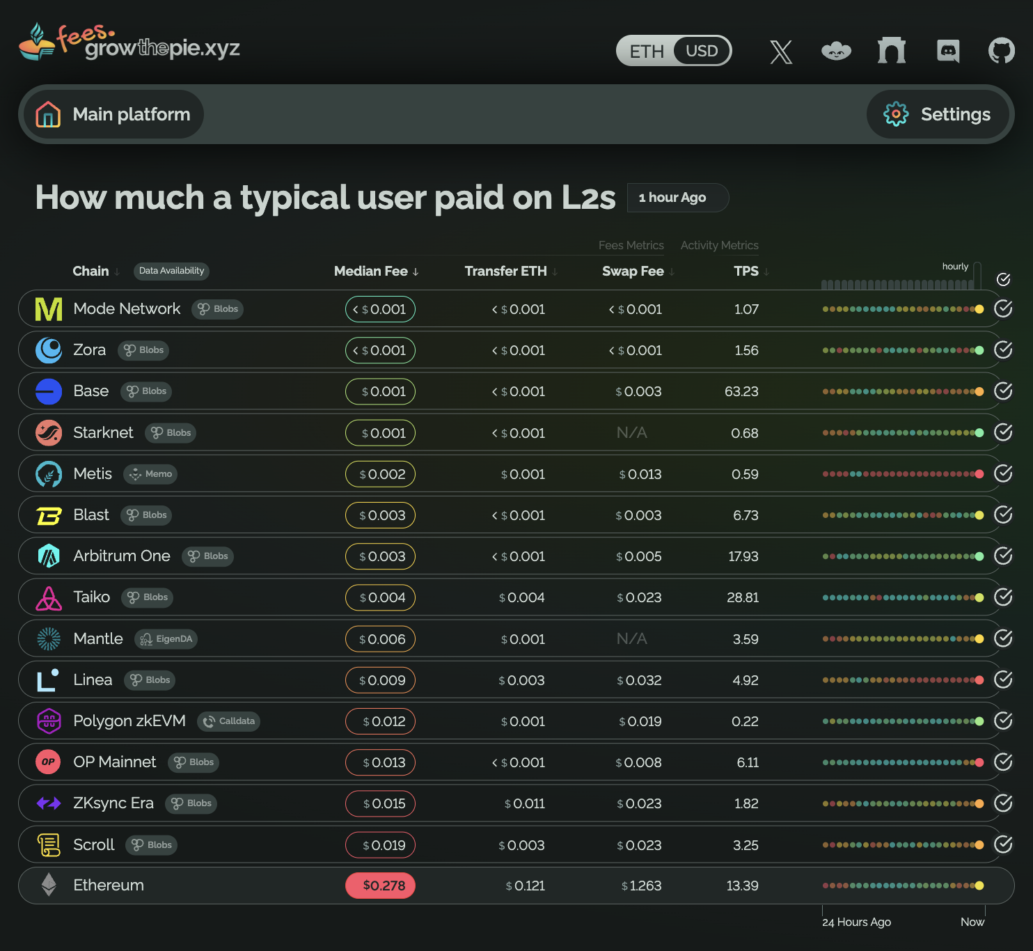Screen dimensions: 1033x951
Task: Toggle Data Availability column badge
Action: (x=171, y=271)
